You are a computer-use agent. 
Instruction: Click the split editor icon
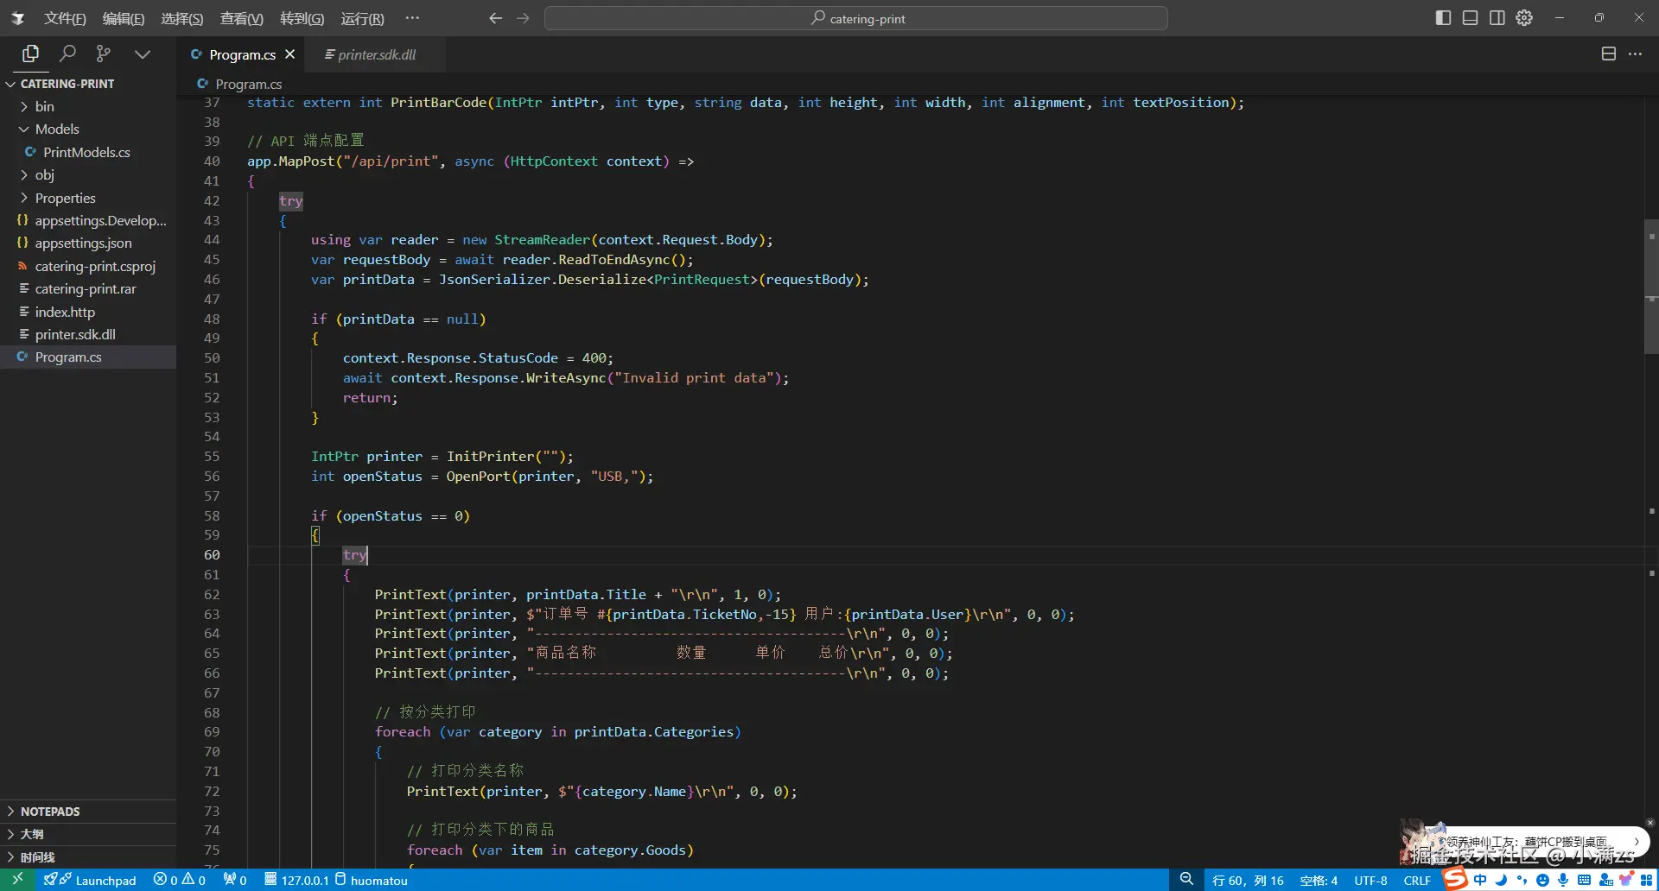1608,54
